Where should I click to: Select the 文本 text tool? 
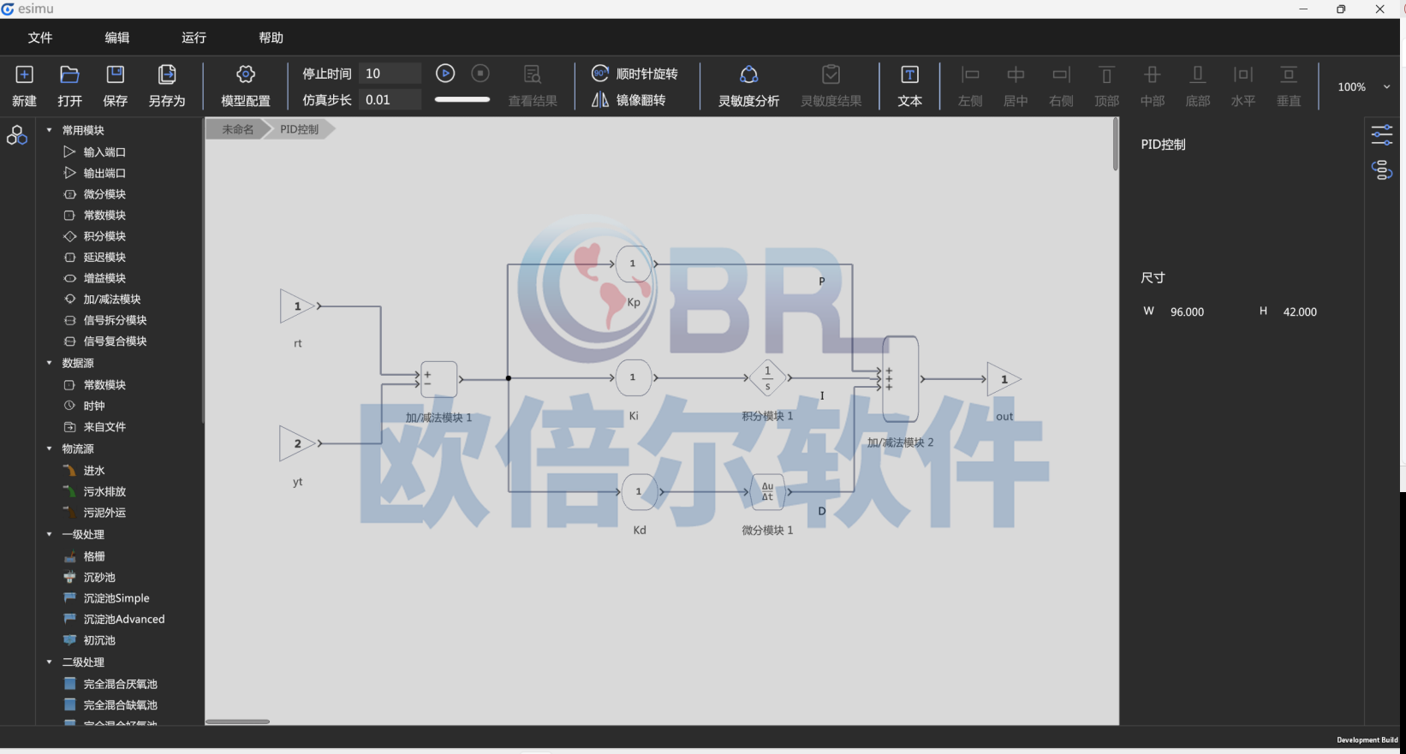coord(909,86)
